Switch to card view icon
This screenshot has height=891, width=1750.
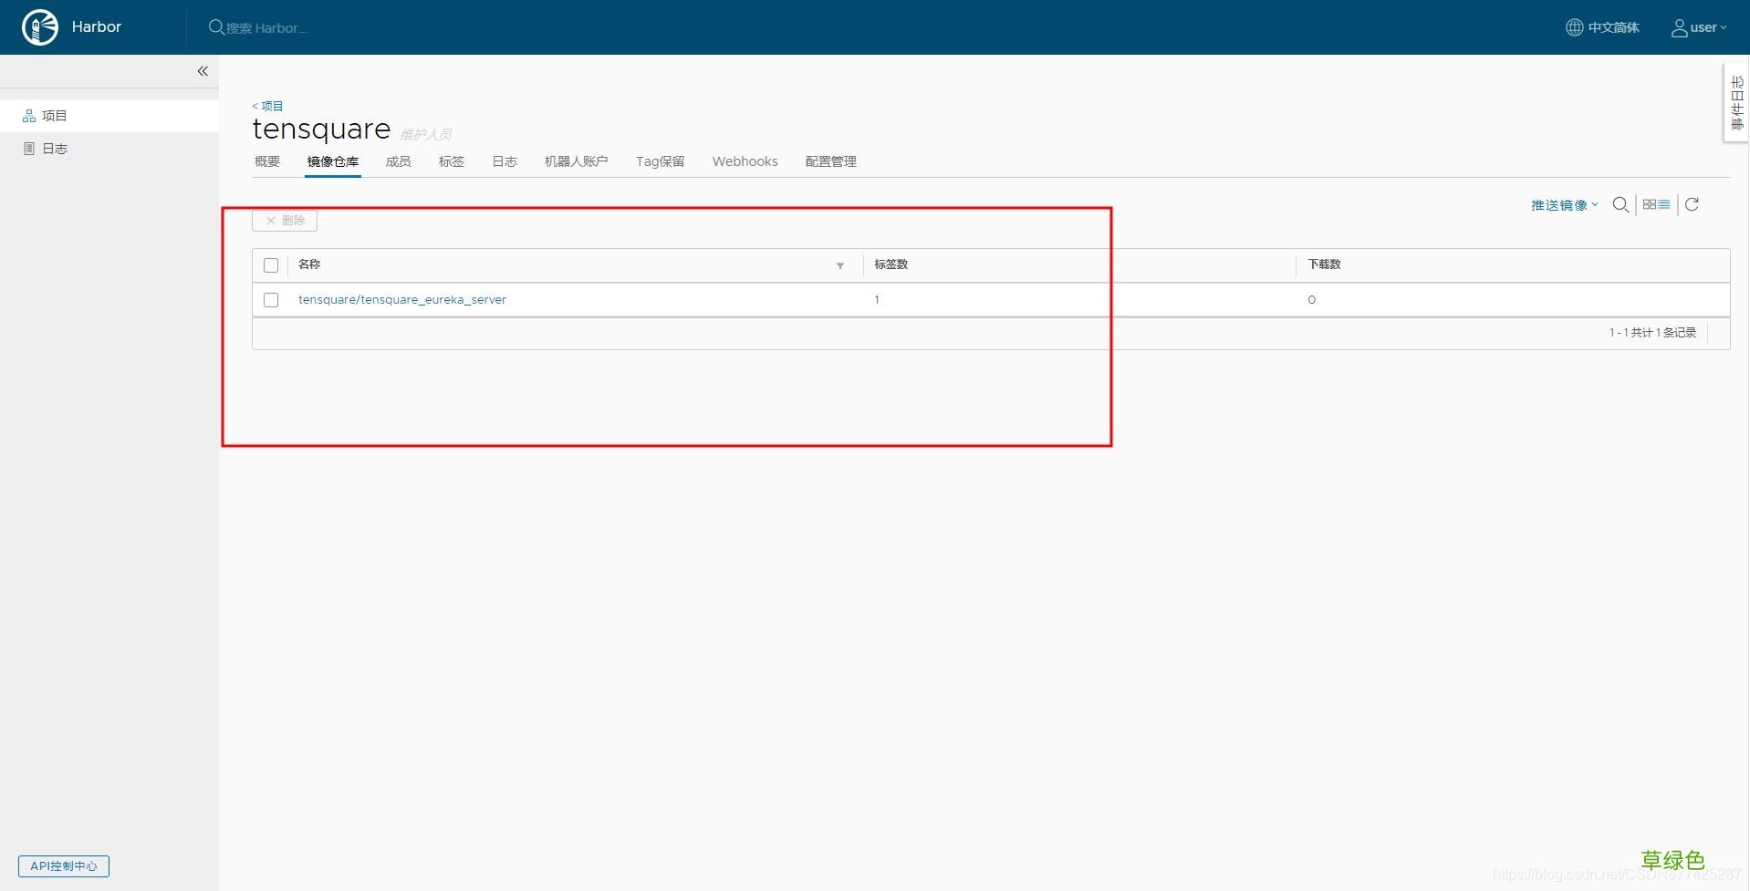(1650, 204)
